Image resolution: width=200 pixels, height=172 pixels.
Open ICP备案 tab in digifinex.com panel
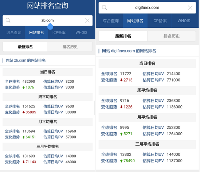coord(160,21)
